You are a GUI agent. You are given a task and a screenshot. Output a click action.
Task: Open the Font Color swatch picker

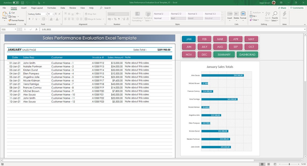point(60,19)
